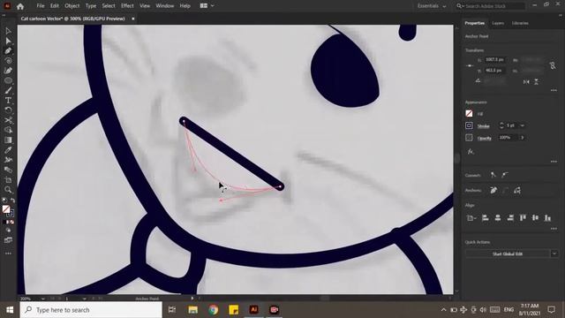Select the Artboard tool
565x318 pixels.
(8, 179)
